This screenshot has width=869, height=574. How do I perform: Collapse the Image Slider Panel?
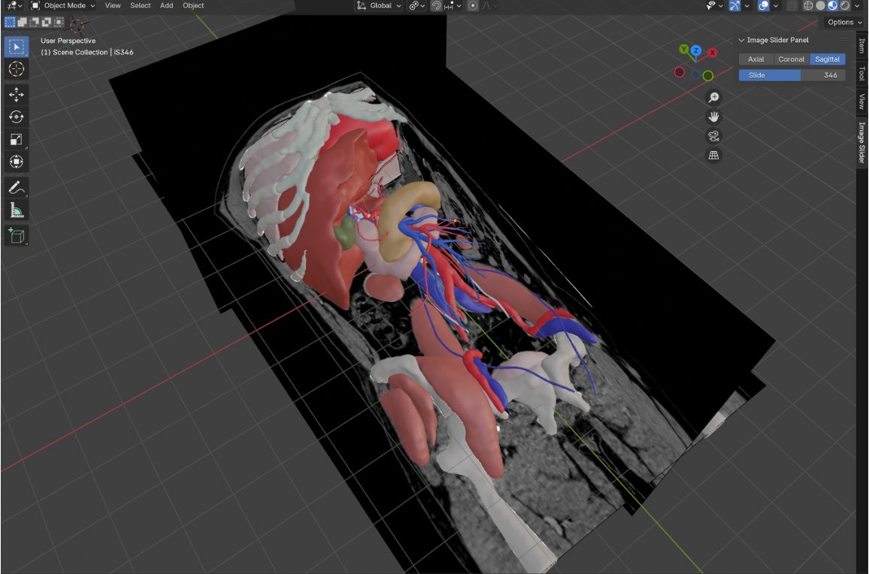[x=742, y=40]
